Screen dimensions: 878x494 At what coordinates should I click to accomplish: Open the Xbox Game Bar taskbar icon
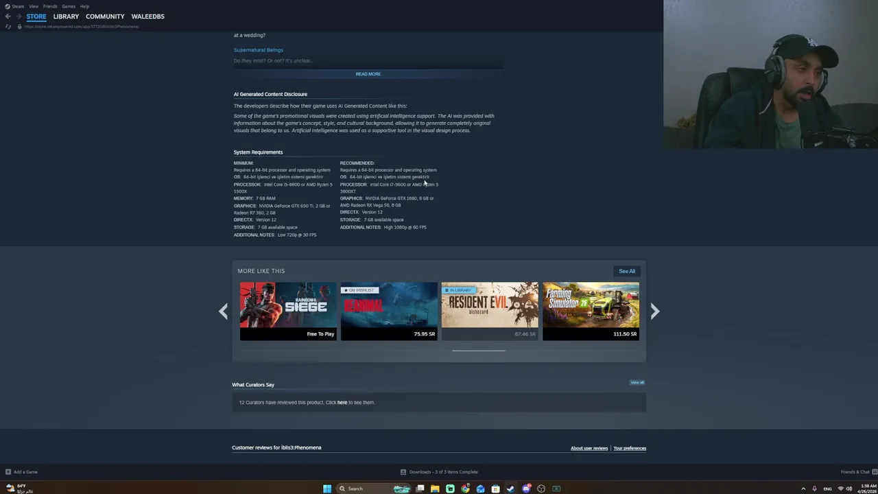point(556,489)
